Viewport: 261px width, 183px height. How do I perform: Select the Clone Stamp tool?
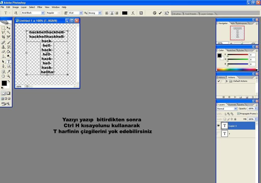click(3, 47)
